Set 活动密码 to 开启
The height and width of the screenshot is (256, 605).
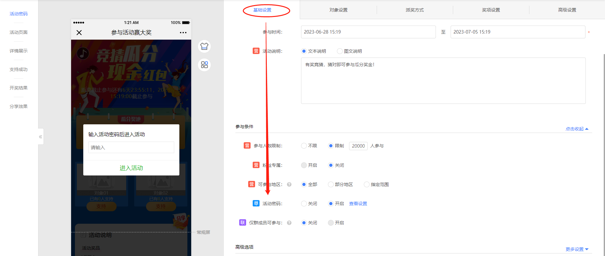331,204
